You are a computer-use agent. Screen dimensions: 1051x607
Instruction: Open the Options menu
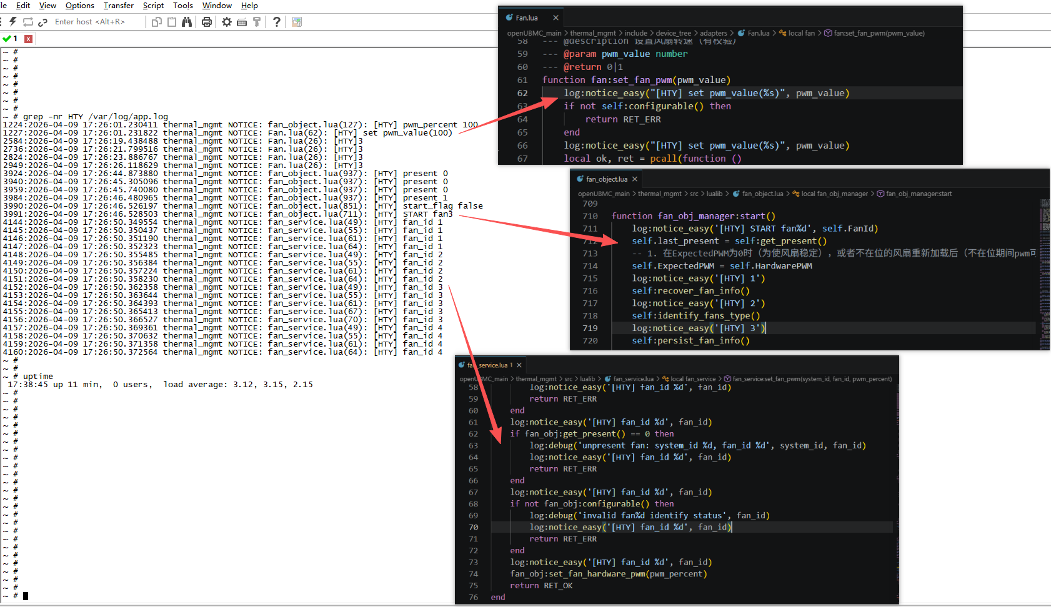point(80,6)
